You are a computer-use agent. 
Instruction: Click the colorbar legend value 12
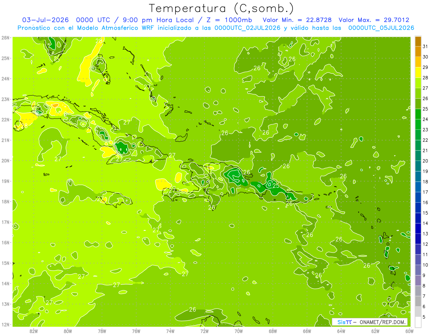[x=425, y=244]
